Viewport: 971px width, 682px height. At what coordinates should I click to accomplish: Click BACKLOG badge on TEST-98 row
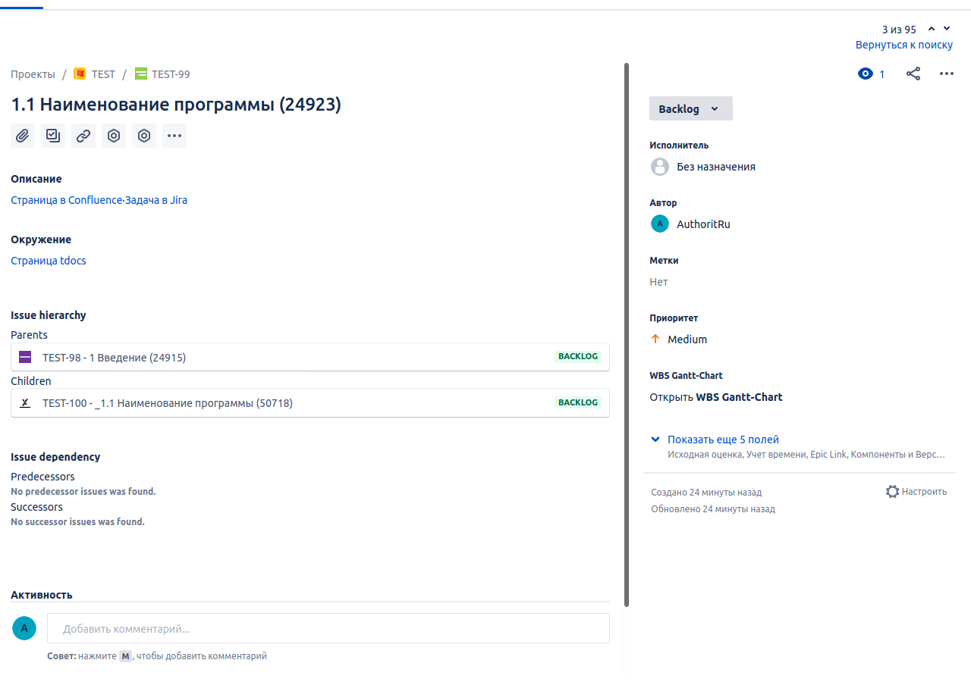click(578, 356)
